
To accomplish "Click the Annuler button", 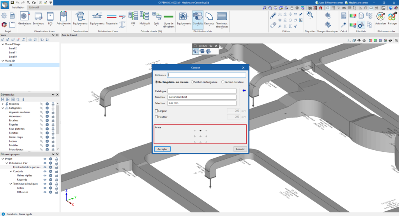I will pos(240,149).
